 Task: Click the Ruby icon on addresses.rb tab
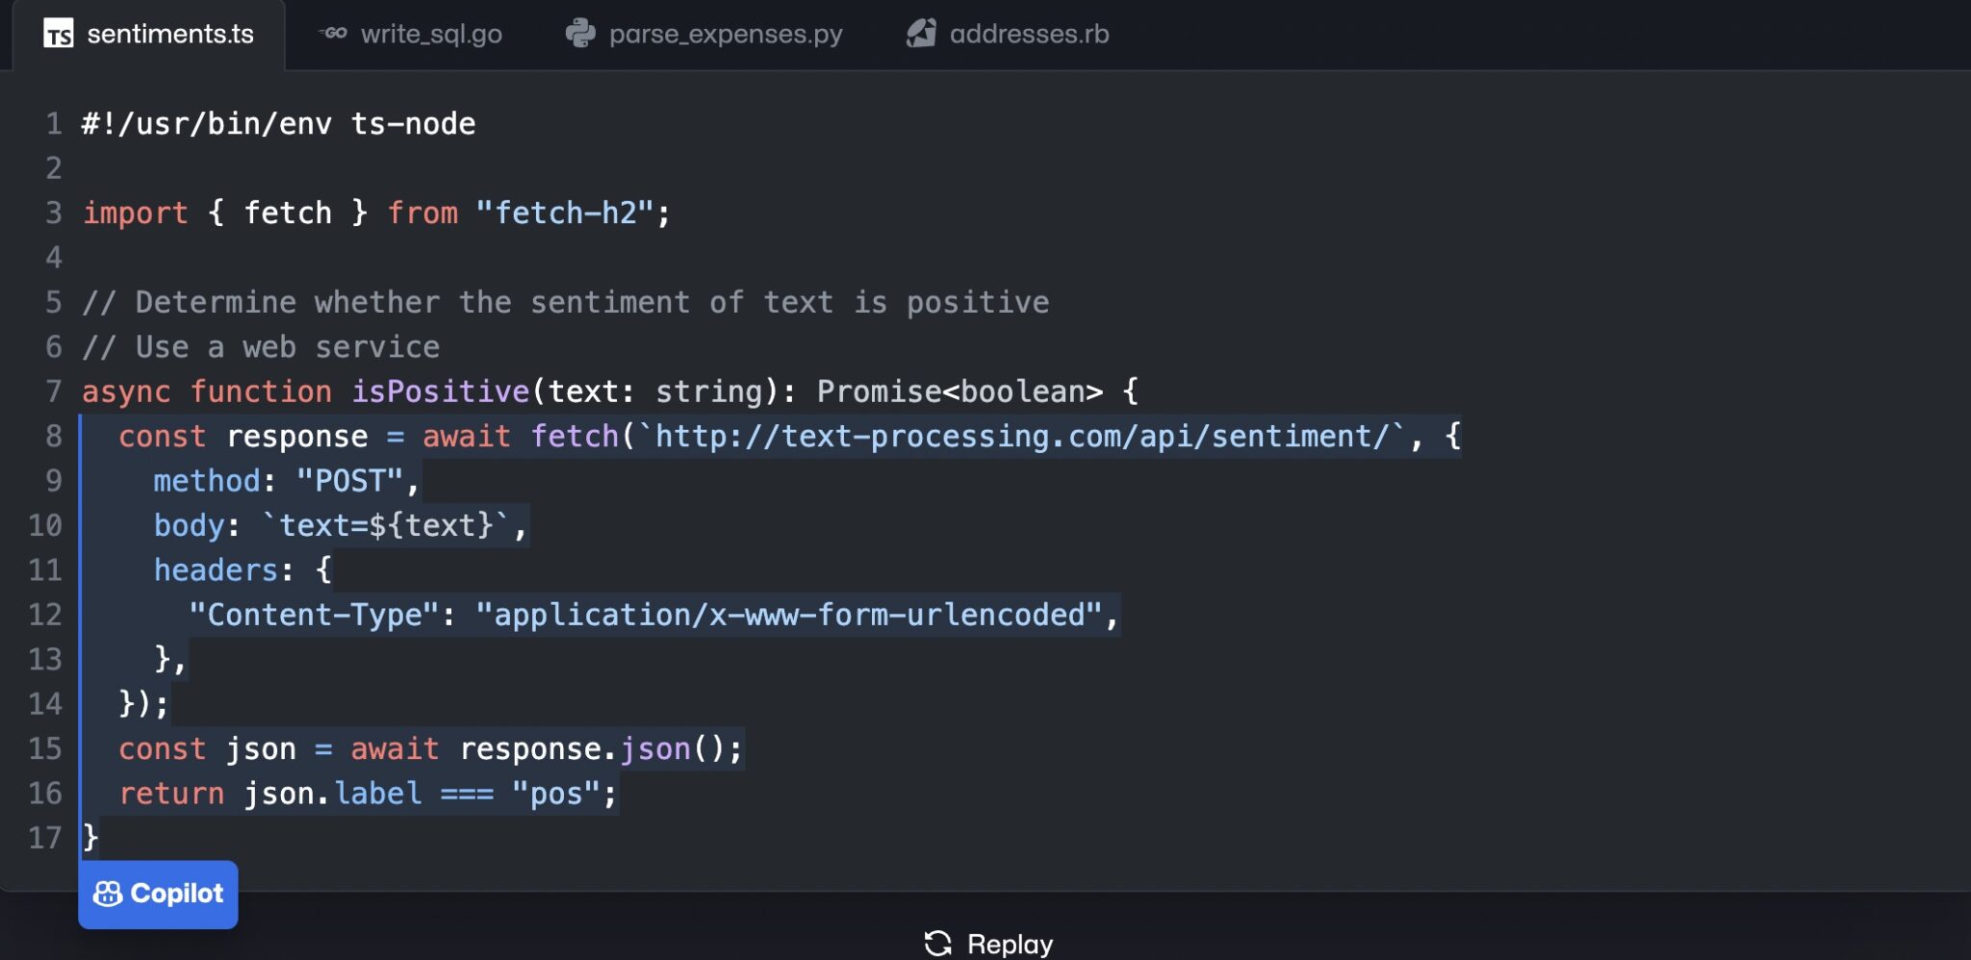coord(921,34)
